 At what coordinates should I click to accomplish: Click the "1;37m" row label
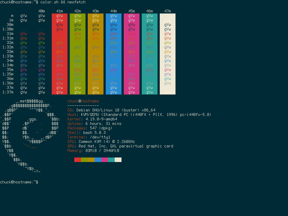tap(8, 92)
